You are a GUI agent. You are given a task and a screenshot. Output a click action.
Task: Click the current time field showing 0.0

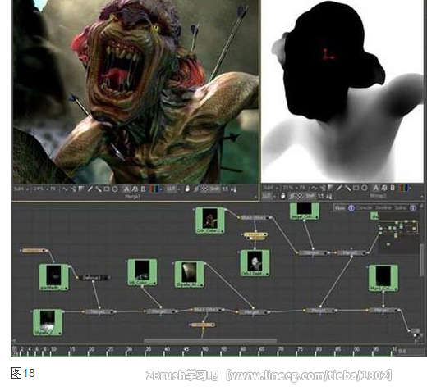click(411, 351)
